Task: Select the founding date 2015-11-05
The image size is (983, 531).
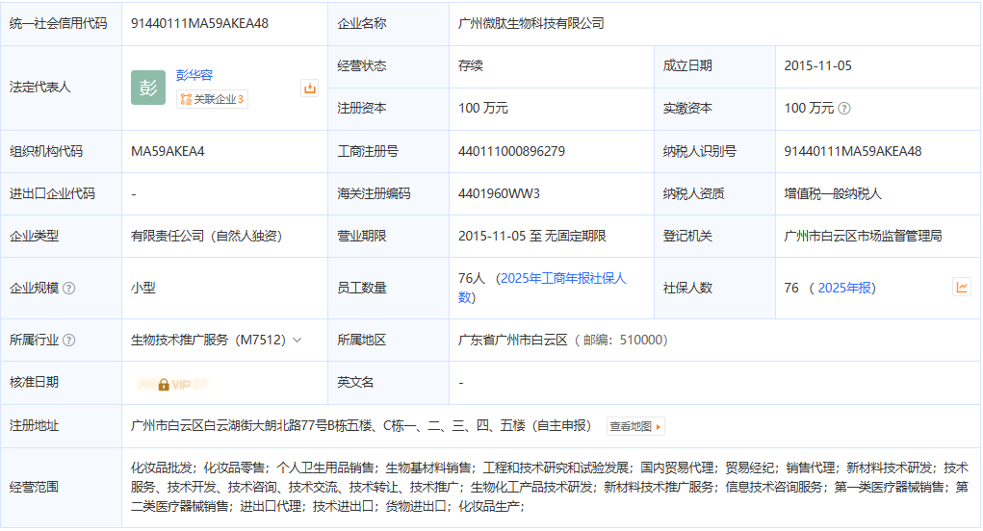Action: 817,65
